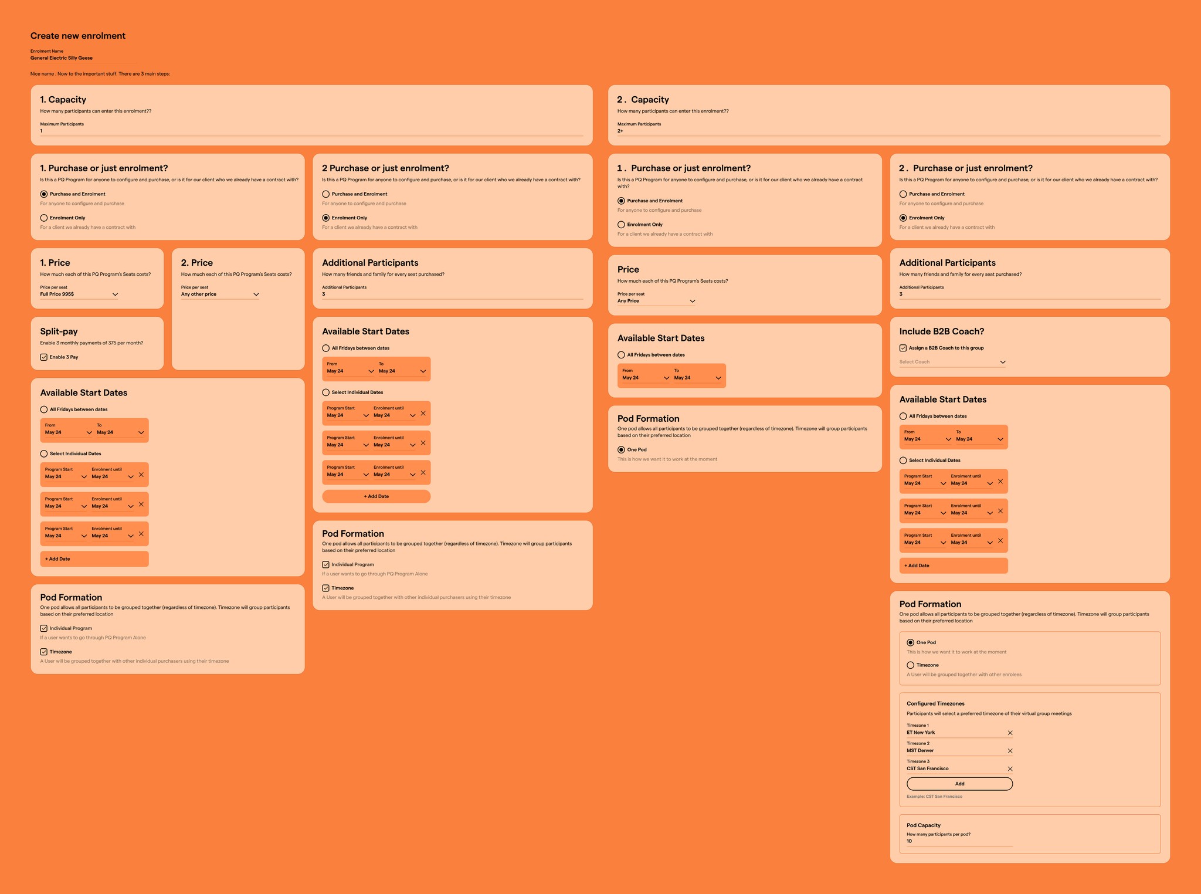Edit the Pod Capacity participants field
The height and width of the screenshot is (894, 1201).
[959, 841]
